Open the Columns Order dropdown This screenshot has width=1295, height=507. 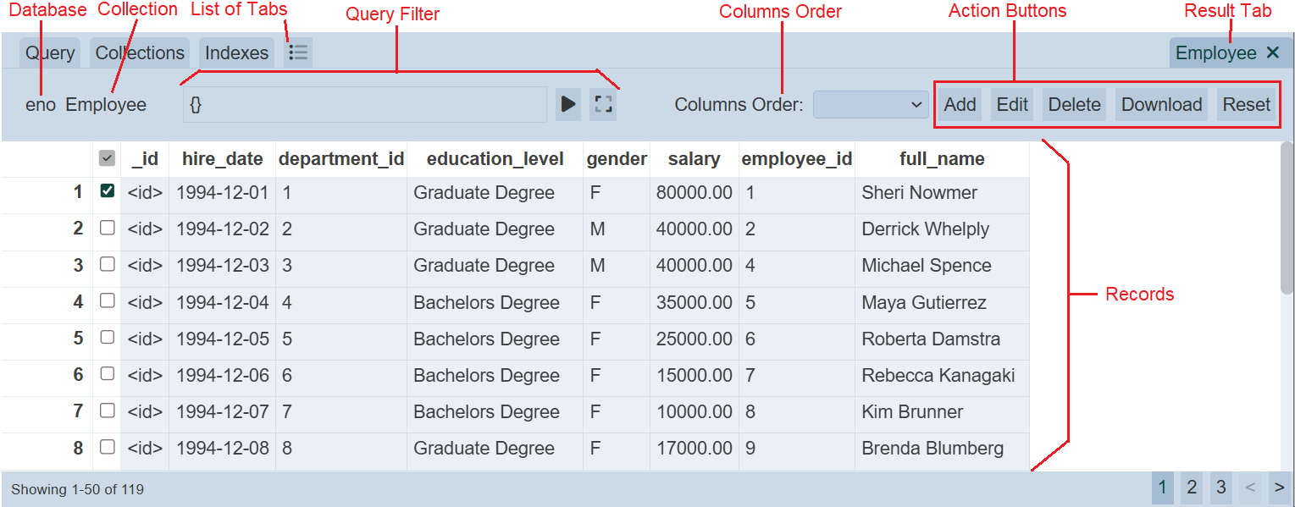[x=871, y=104]
